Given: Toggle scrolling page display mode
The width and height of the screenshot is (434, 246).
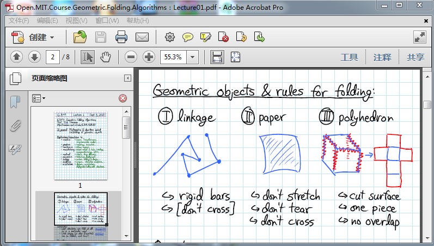Looking at the screenshot, I should tap(217, 57).
